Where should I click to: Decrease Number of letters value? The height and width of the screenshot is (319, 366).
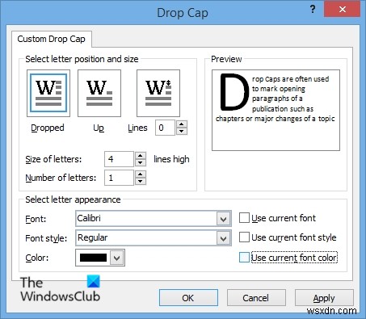pos(141,181)
